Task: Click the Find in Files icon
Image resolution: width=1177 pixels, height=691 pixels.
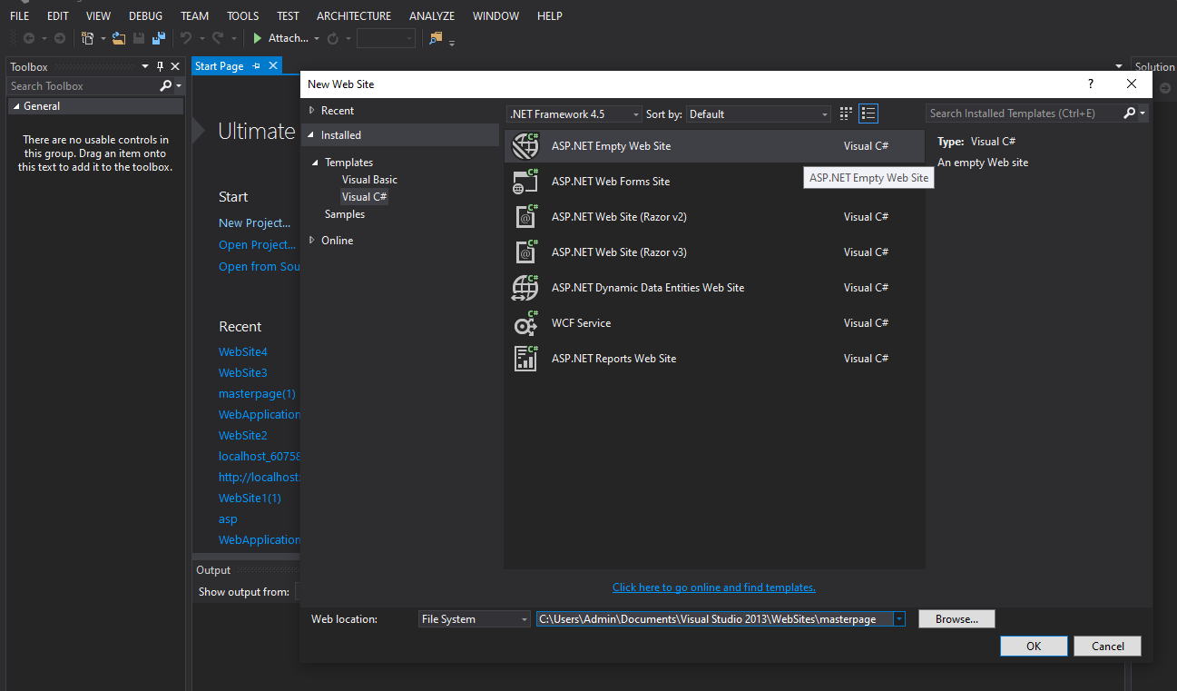Action: click(x=436, y=38)
